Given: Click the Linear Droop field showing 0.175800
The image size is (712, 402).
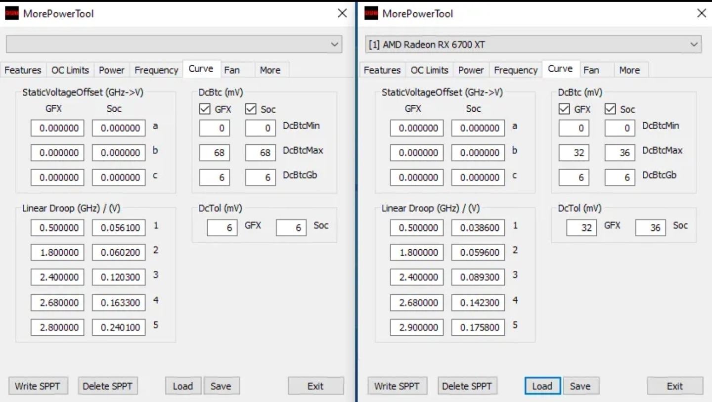Looking at the screenshot, I should (478, 327).
